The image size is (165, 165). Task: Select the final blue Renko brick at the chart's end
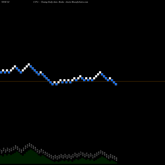(x=116, y=84)
